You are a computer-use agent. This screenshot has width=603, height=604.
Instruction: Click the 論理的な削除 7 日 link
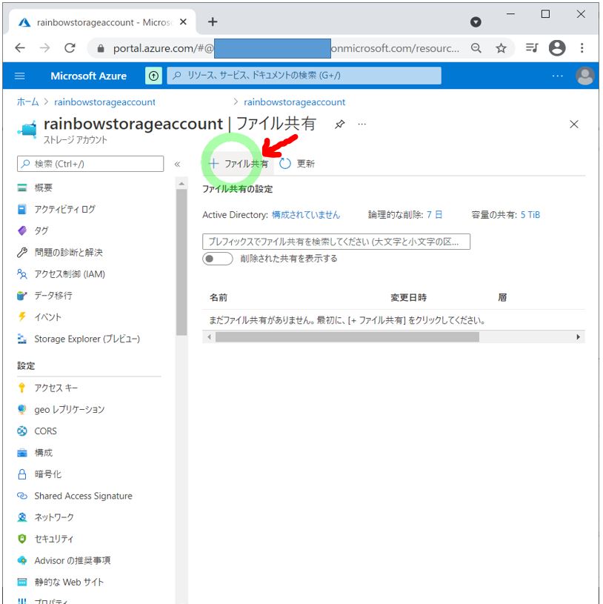tap(434, 215)
